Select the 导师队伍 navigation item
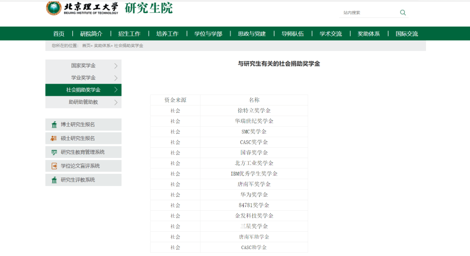This screenshot has width=470, height=256. pyautogui.click(x=293, y=33)
